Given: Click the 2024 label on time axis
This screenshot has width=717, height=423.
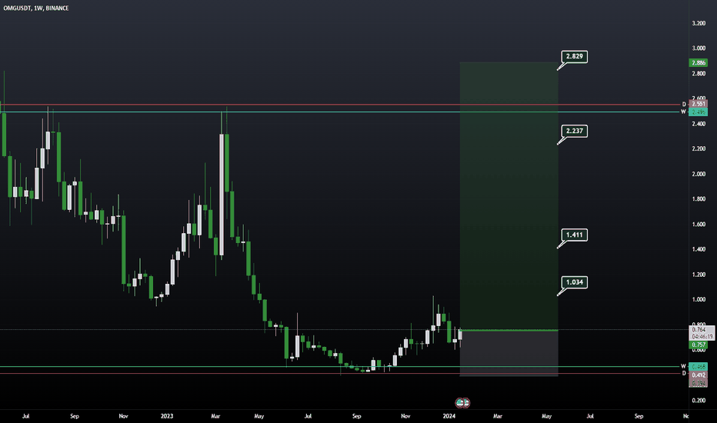Looking at the screenshot, I should 449,416.
